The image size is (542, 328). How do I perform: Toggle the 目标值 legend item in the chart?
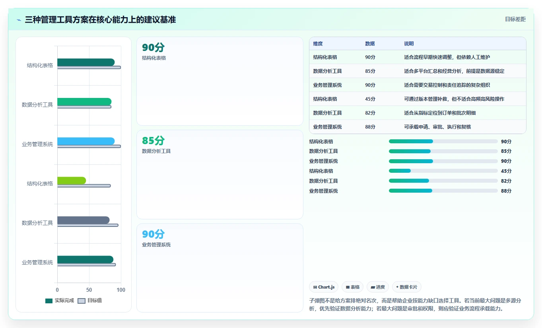tap(90, 301)
